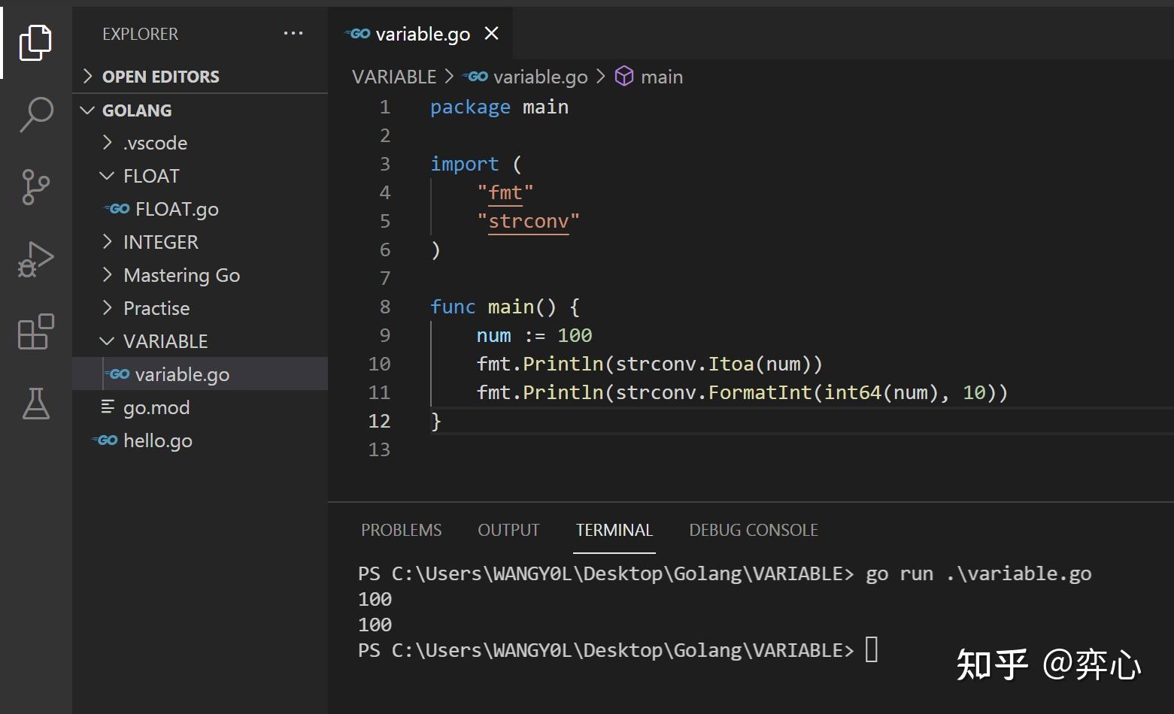This screenshot has height=714, width=1174.
Task: Open the Testing flask icon
Action: [35, 404]
